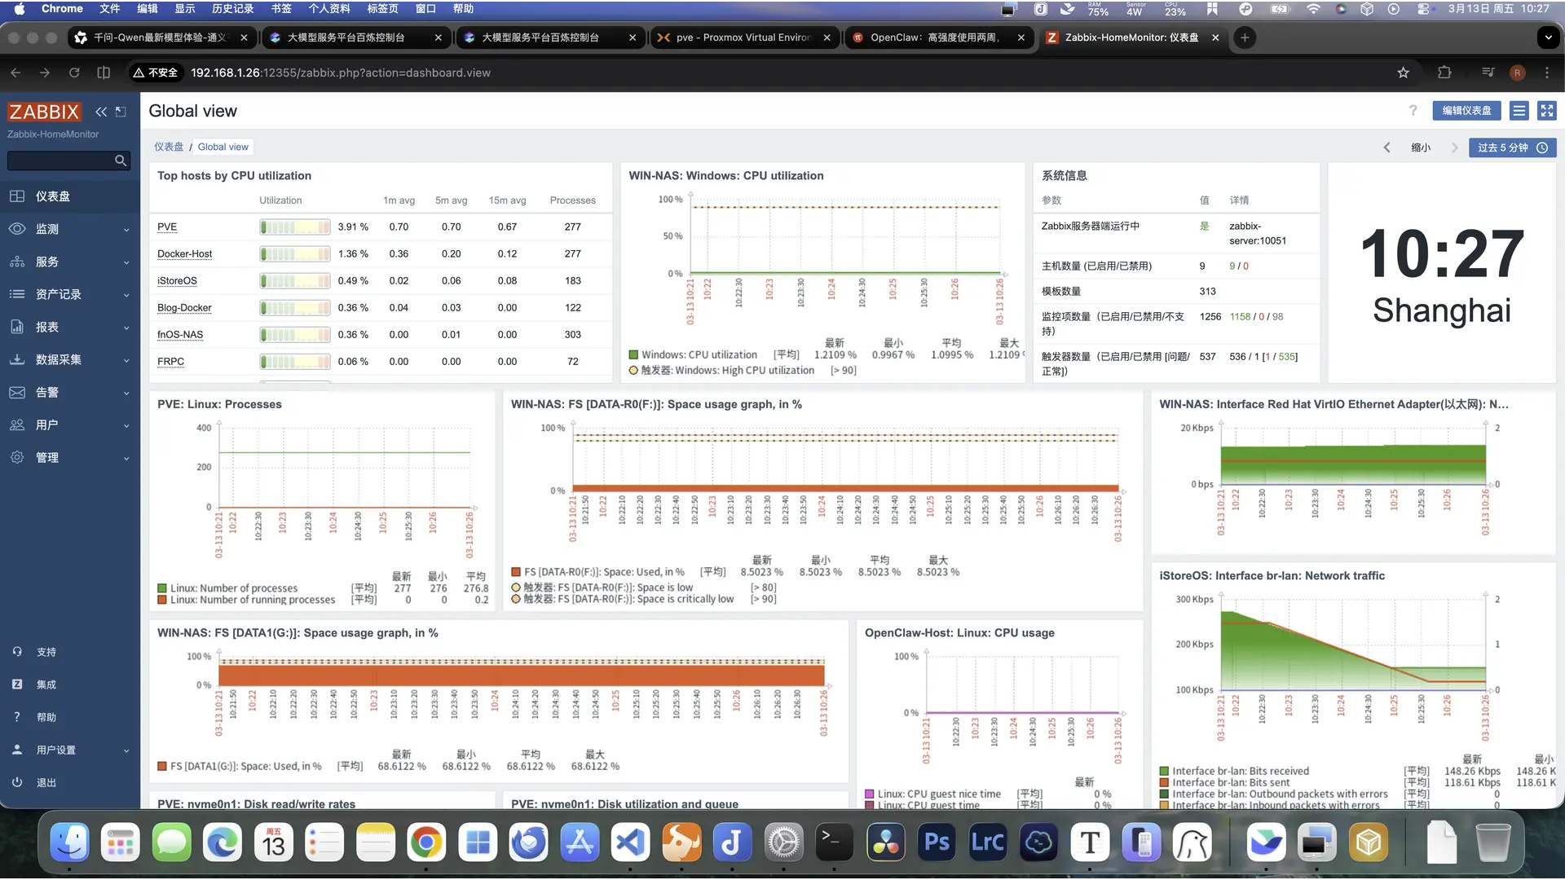
Task: Open the Docker-Host host link
Action: [184, 254]
